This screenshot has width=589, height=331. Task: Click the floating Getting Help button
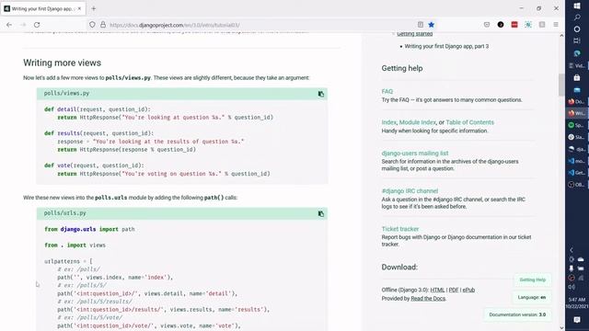click(x=532, y=280)
